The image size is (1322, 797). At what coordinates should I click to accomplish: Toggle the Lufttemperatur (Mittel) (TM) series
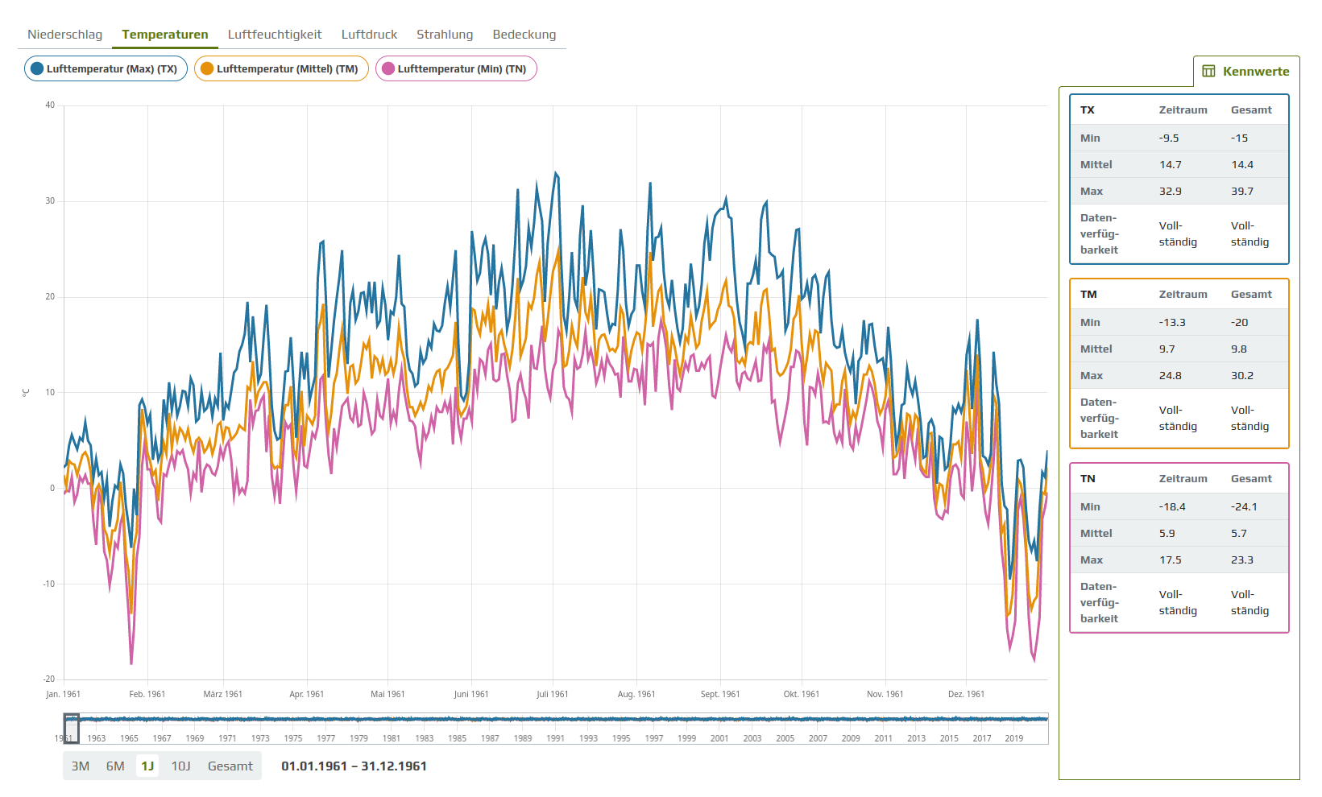(x=281, y=68)
